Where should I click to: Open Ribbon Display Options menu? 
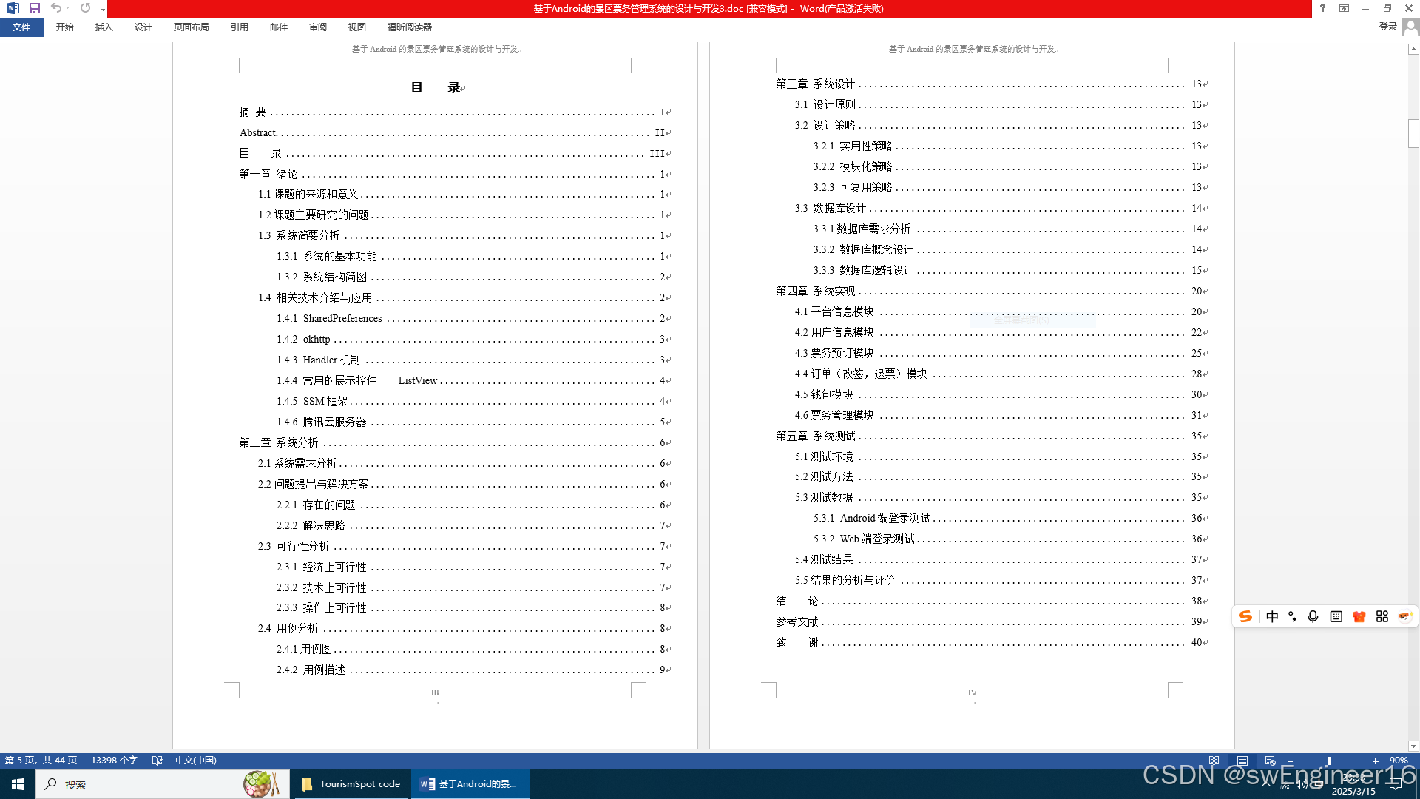1344,8
